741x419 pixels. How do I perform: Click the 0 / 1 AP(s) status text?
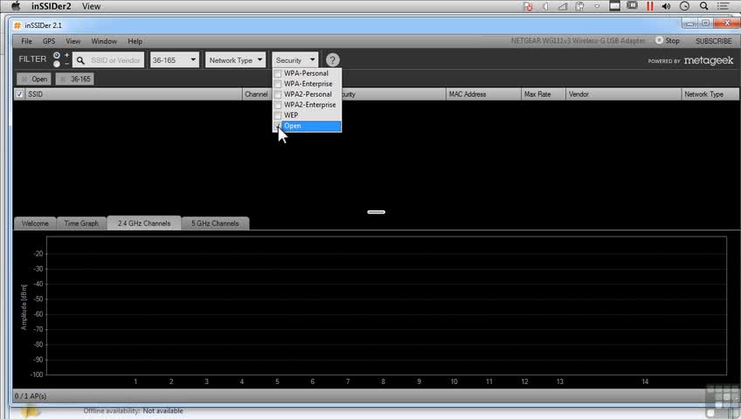[x=31, y=396]
